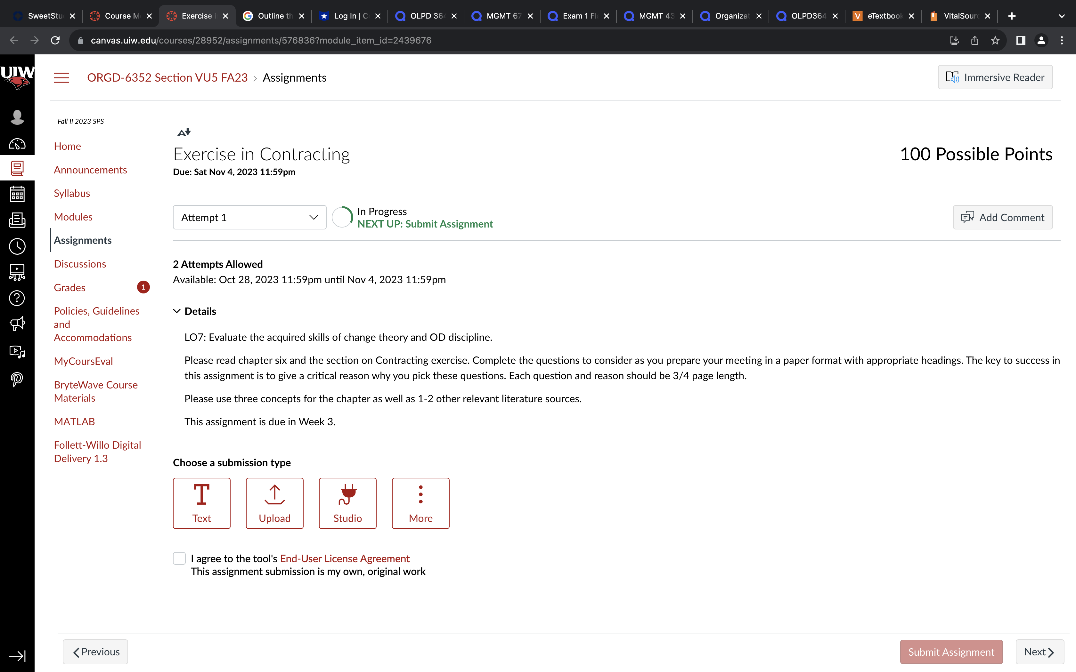Image resolution: width=1076 pixels, height=672 pixels.
Task: Toggle the course menu hamburger icon
Action: pos(61,78)
